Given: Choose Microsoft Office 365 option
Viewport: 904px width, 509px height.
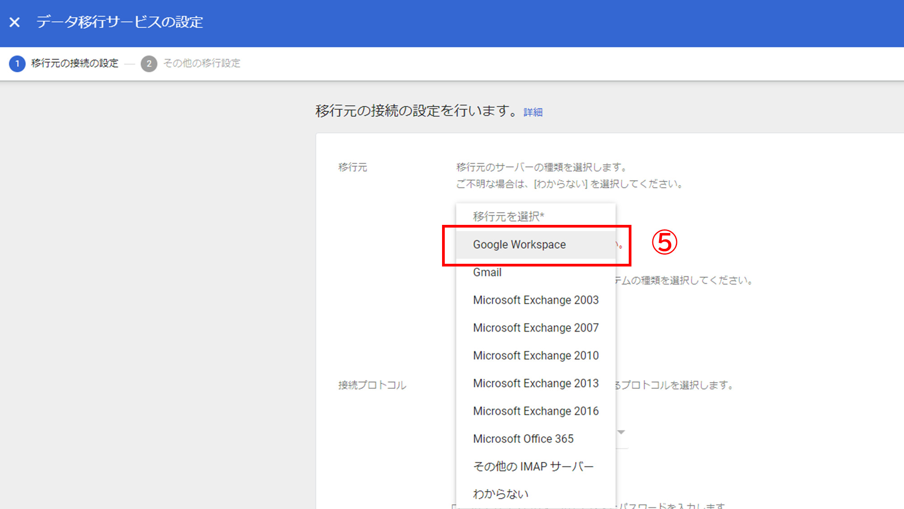Looking at the screenshot, I should (536, 439).
